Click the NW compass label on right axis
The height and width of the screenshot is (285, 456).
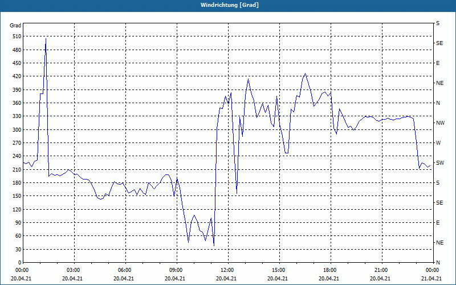click(440, 123)
